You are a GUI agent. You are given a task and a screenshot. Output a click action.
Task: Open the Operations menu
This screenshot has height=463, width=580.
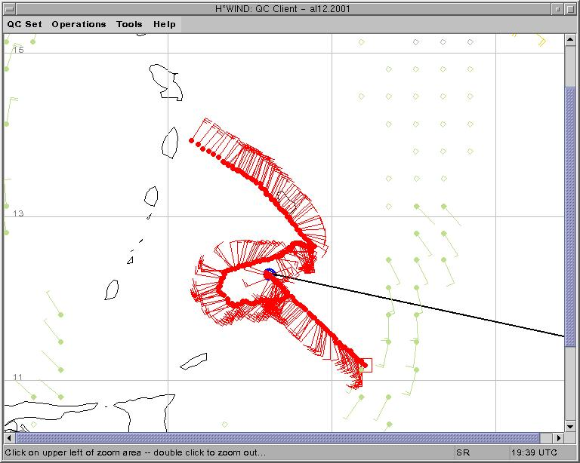tap(79, 24)
